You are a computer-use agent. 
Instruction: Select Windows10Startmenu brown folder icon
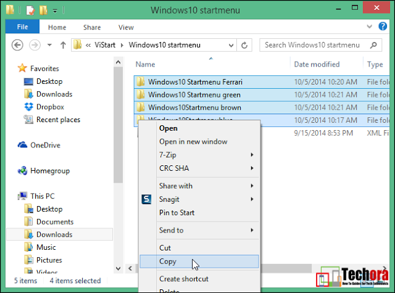pos(140,107)
